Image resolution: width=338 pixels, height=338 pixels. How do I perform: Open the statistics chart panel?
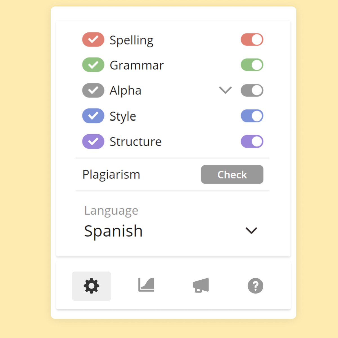[x=146, y=286]
